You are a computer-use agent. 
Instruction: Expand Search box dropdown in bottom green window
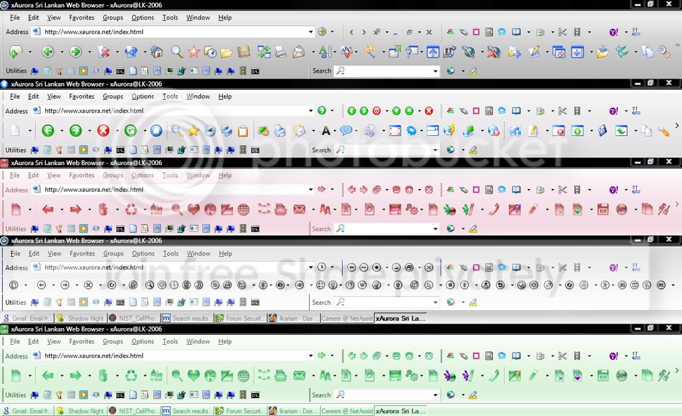pos(436,395)
